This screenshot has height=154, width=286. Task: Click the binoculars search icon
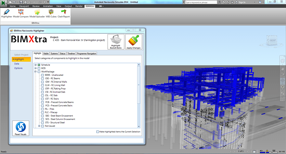[219, 2]
